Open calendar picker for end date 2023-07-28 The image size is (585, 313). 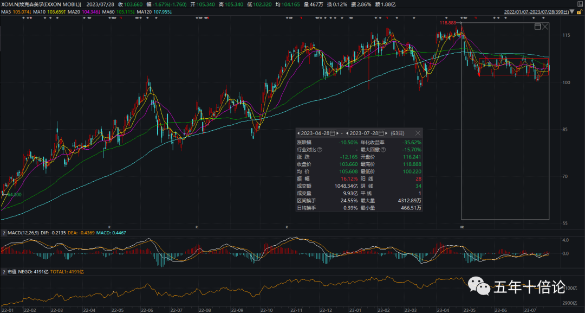coord(382,133)
